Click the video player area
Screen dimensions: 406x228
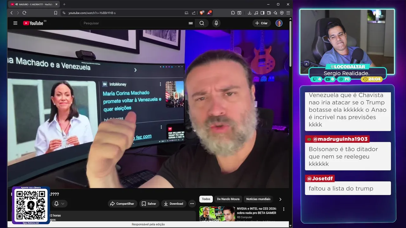point(148,109)
